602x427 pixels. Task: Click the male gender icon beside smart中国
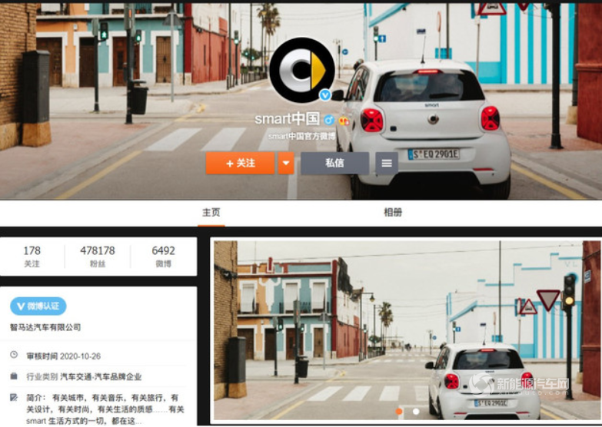[328, 120]
